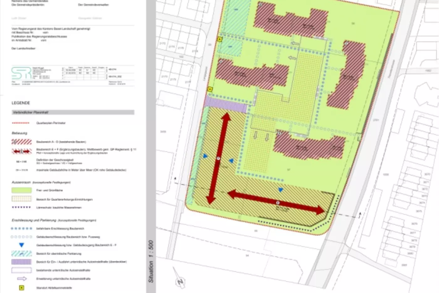
Task: Click the vertical Situation 1:500 label
Action: coord(151,261)
